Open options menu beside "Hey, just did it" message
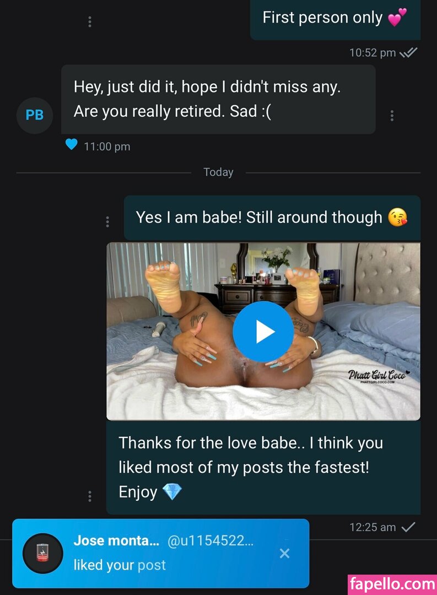 [x=392, y=116]
